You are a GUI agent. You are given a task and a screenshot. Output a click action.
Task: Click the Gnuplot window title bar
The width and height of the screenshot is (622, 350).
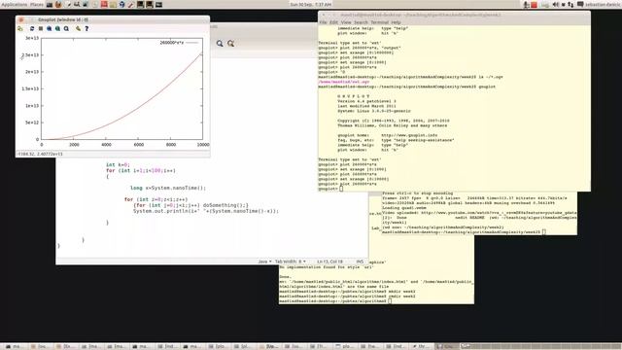113,19
